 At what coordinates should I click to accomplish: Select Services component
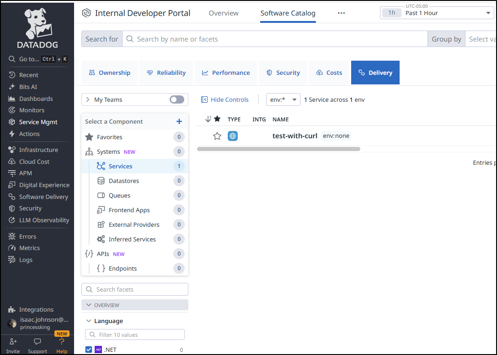tap(135, 166)
